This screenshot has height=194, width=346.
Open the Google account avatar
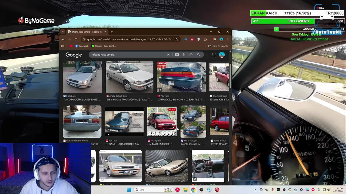tap(222, 55)
